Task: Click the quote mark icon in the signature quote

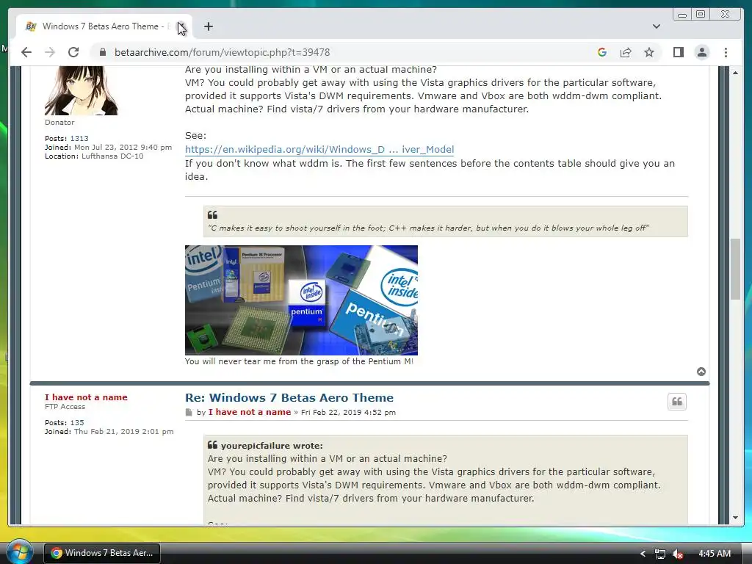Action: pos(212,215)
